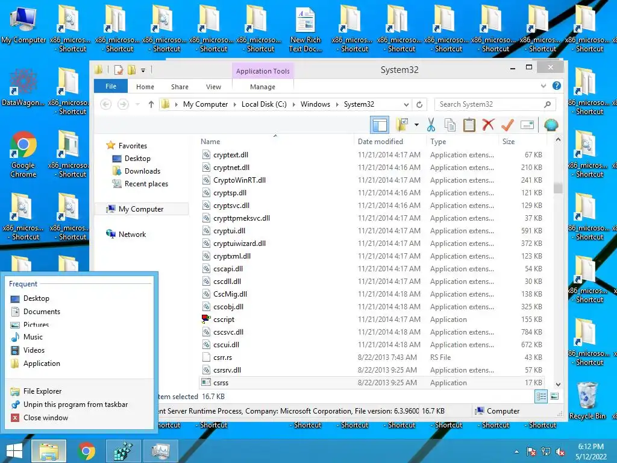Click scroll-down arrow of file list scrollbar
Viewport: 617px width, 463px height.
point(557,384)
